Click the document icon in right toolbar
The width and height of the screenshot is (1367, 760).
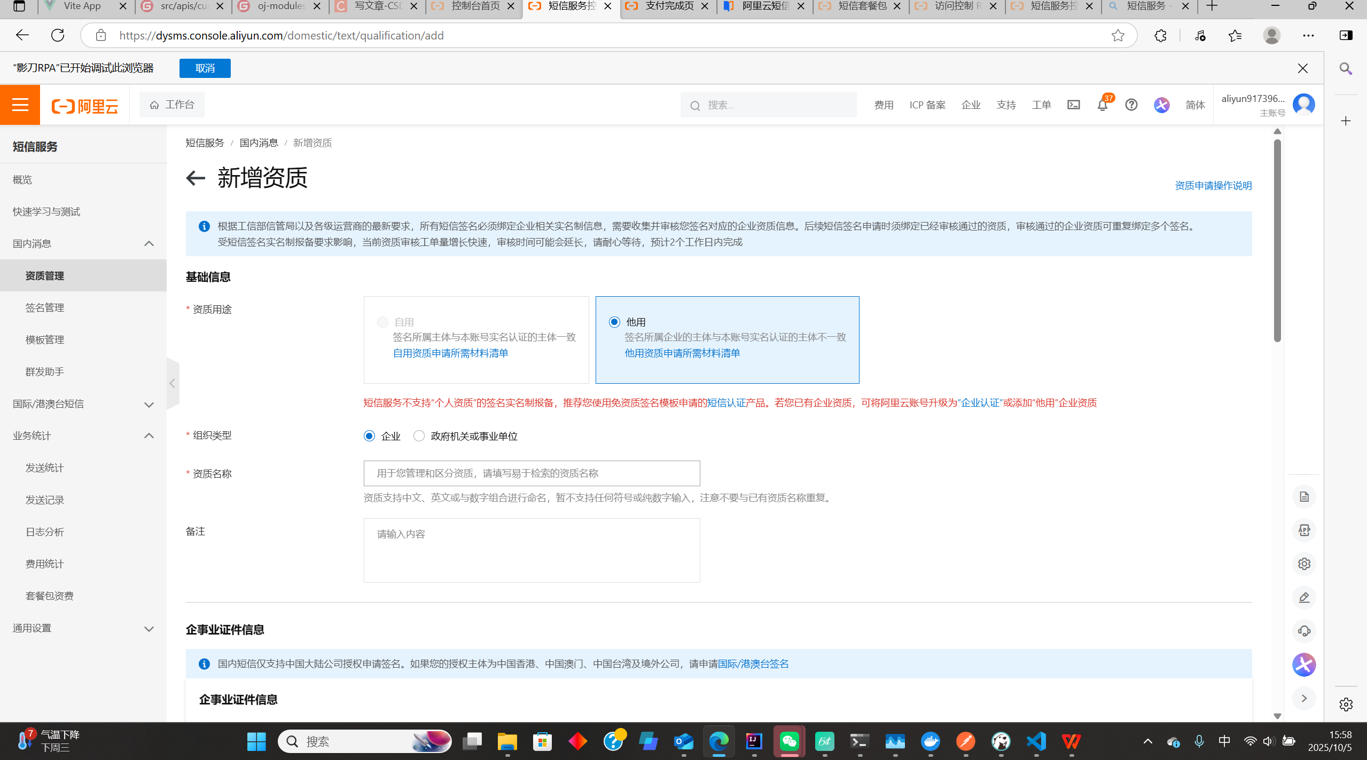pyautogui.click(x=1304, y=497)
